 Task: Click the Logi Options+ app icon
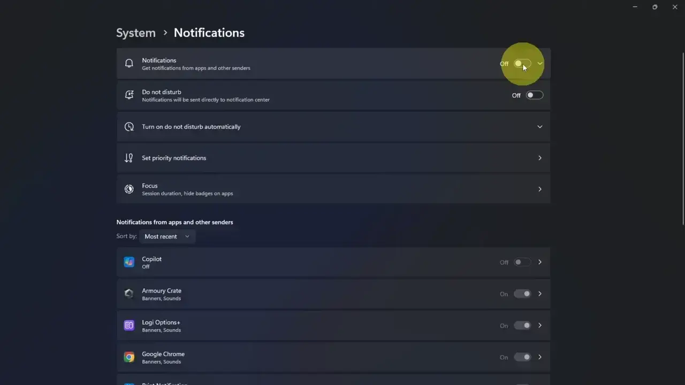tap(129, 325)
